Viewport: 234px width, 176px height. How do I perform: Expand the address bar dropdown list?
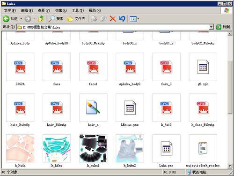(x=211, y=27)
